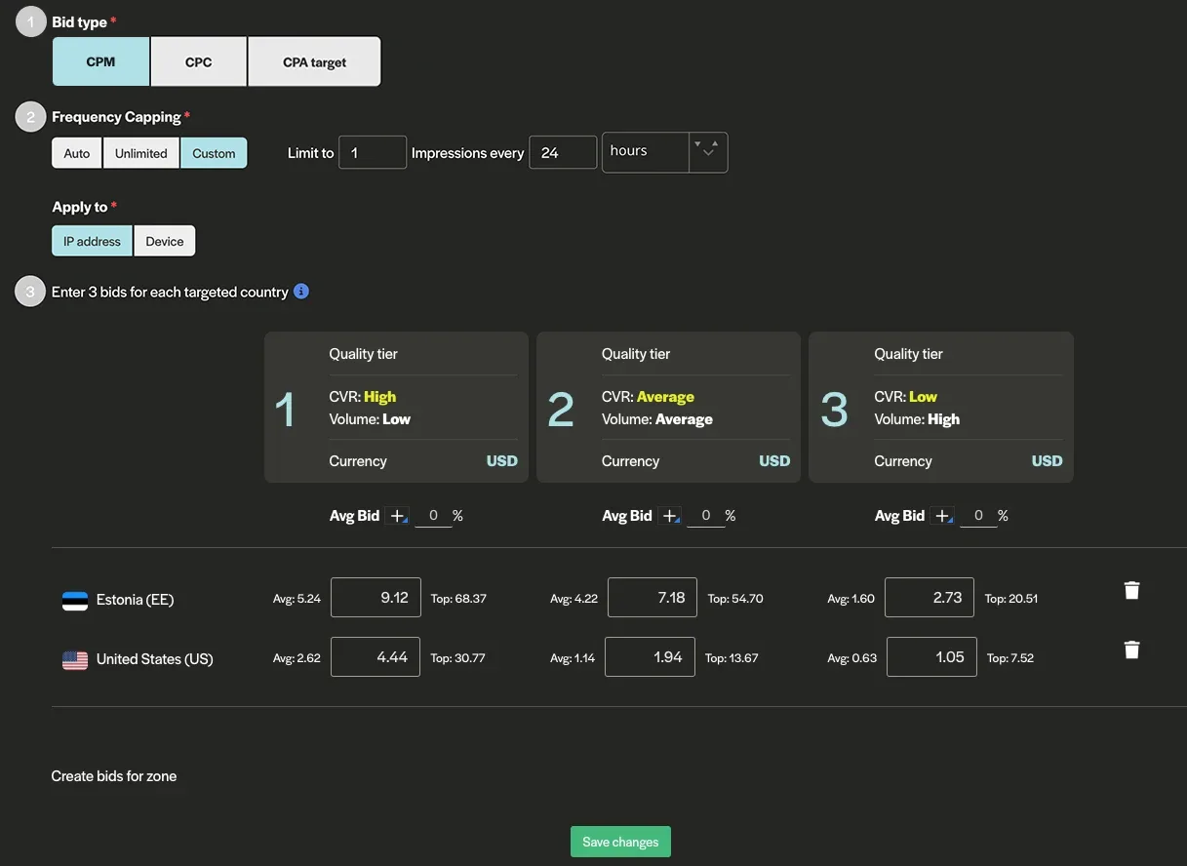
Task: Toggle plus sign for tier 1 Avg Bid
Action: click(398, 516)
